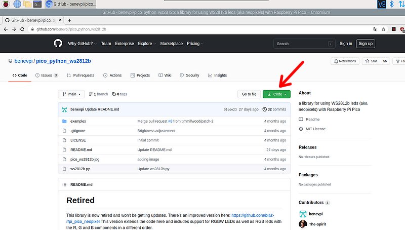The image size is (405, 230).
Task: Open the Team nav link
Action: click(x=106, y=44)
